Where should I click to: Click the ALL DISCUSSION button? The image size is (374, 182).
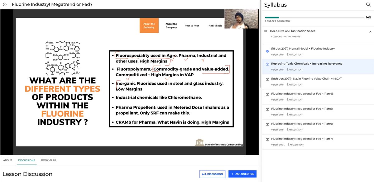[x=212, y=174]
